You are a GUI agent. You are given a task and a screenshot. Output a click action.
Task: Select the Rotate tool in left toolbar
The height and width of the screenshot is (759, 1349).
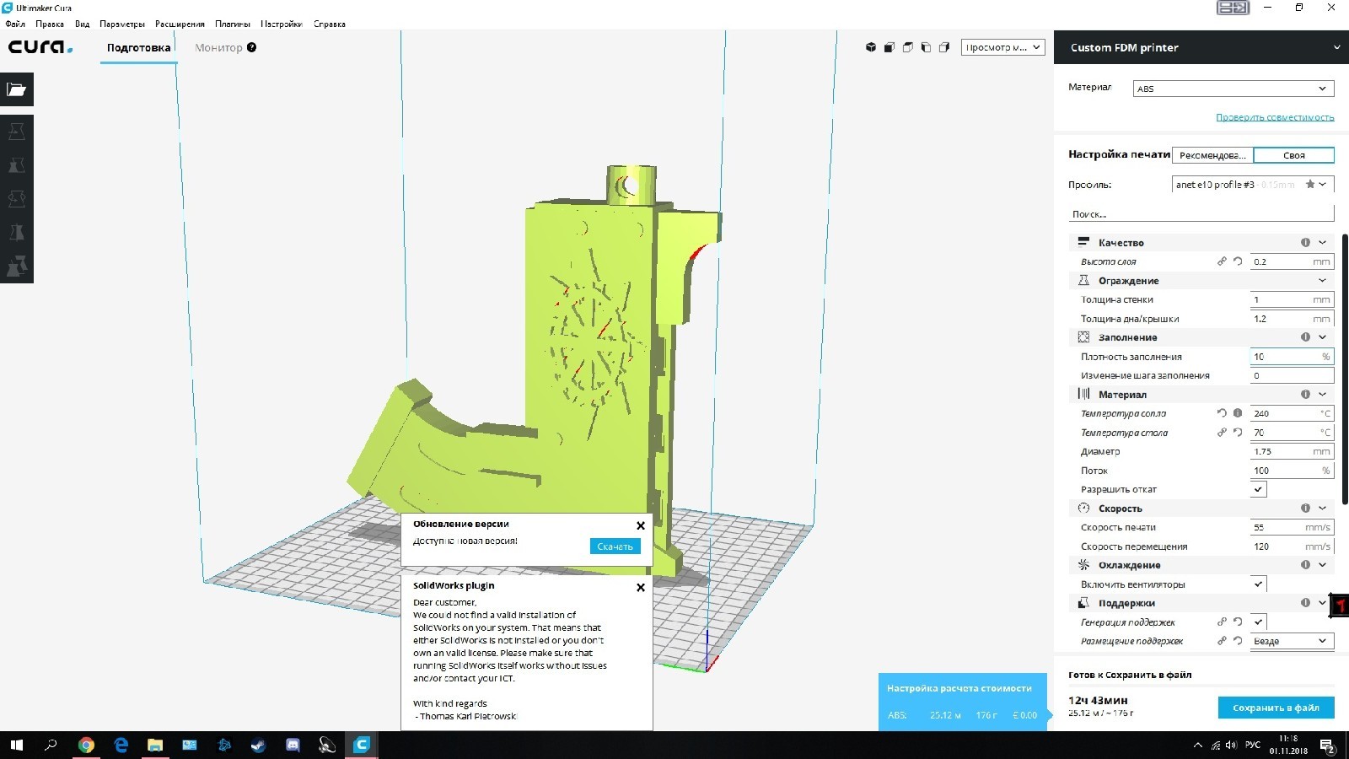(17, 199)
